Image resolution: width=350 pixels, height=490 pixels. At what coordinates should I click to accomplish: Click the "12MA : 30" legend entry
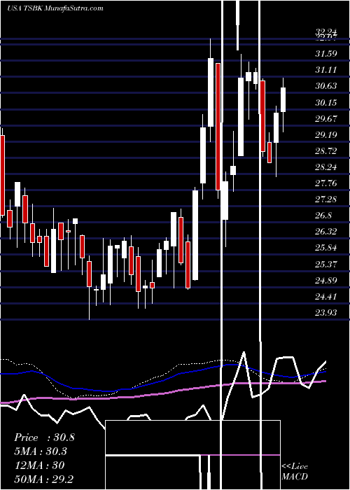click(39, 465)
